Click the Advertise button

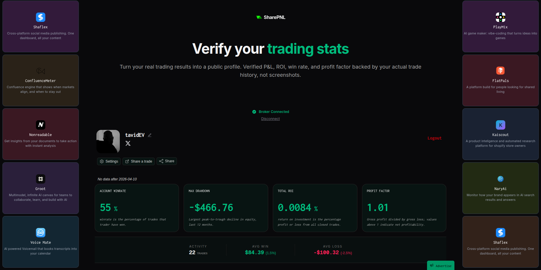(440, 265)
